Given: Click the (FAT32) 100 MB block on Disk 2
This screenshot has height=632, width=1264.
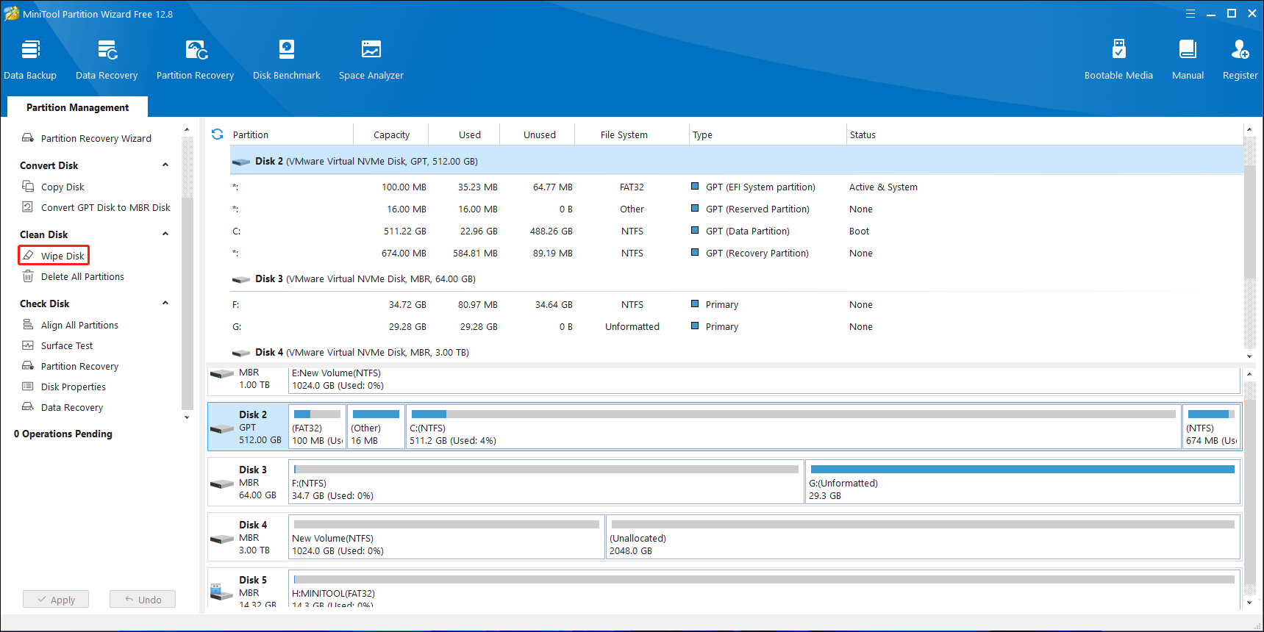Looking at the screenshot, I should click(x=318, y=427).
